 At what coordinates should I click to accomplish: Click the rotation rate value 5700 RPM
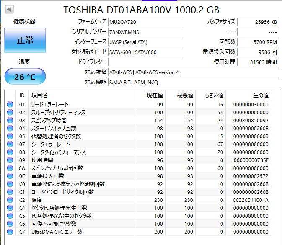[258, 42]
